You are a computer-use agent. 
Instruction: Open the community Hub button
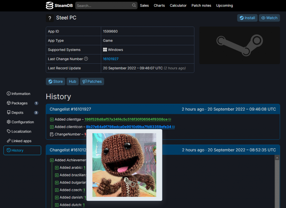pyautogui.click(x=72, y=82)
